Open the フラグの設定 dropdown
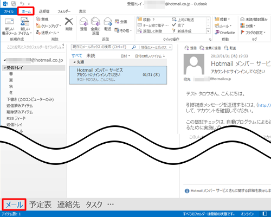This screenshot has height=217, width=271. click(253, 33)
